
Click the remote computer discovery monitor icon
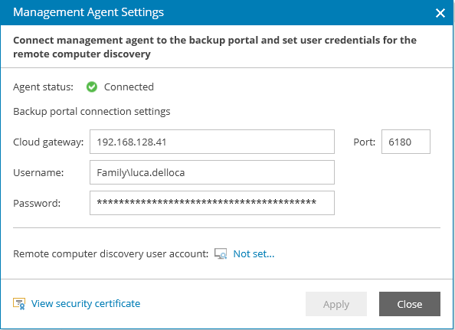pos(221,253)
